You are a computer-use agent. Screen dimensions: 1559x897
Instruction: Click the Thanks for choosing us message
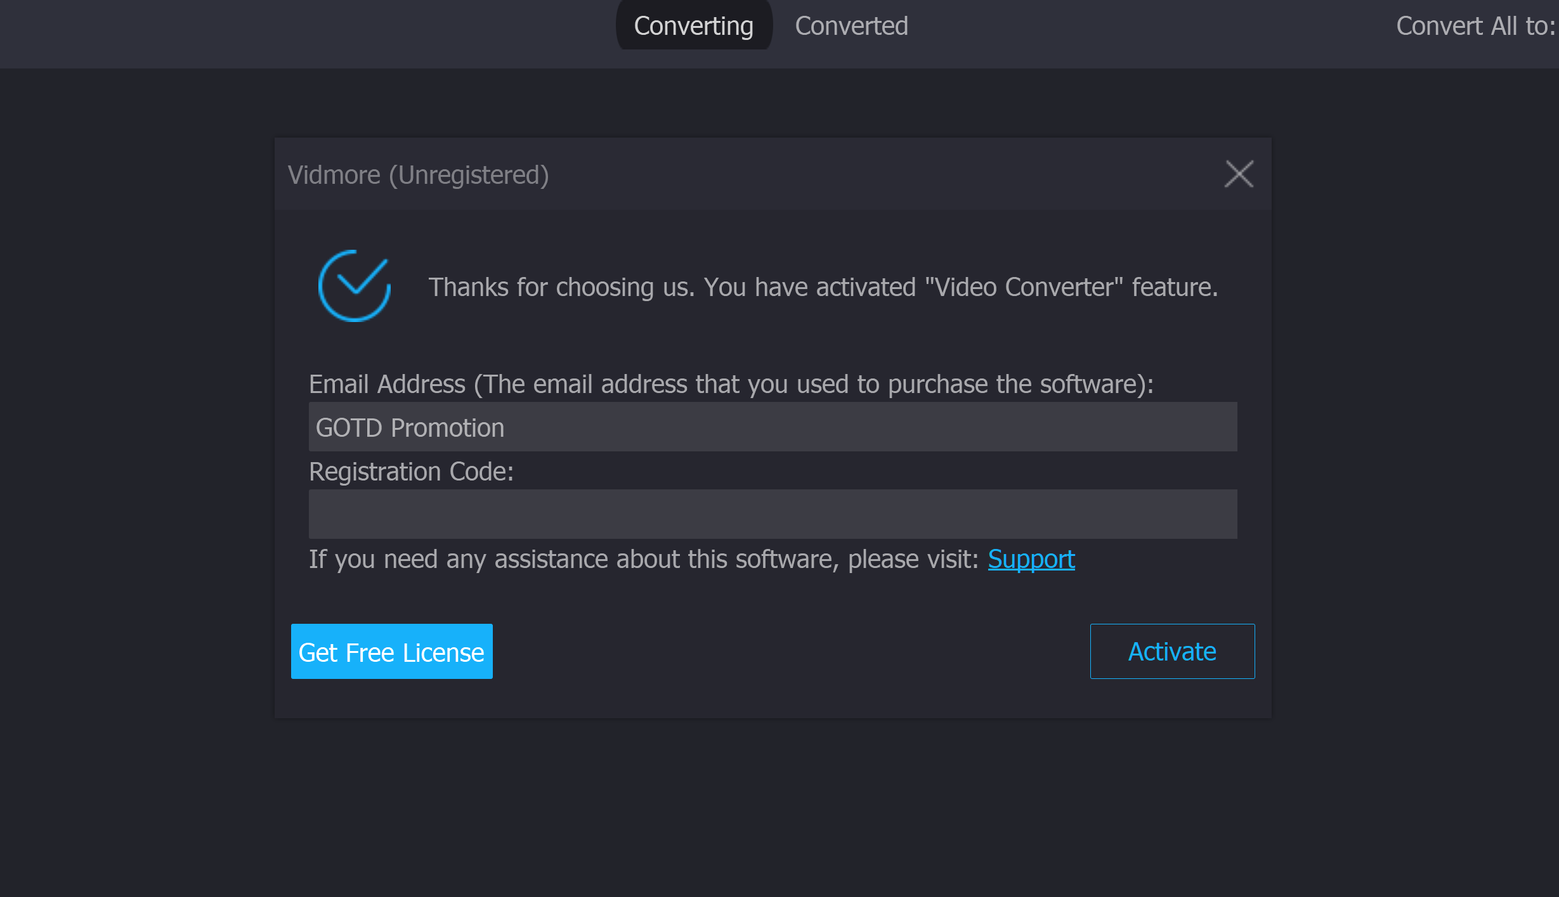coord(823,287)
